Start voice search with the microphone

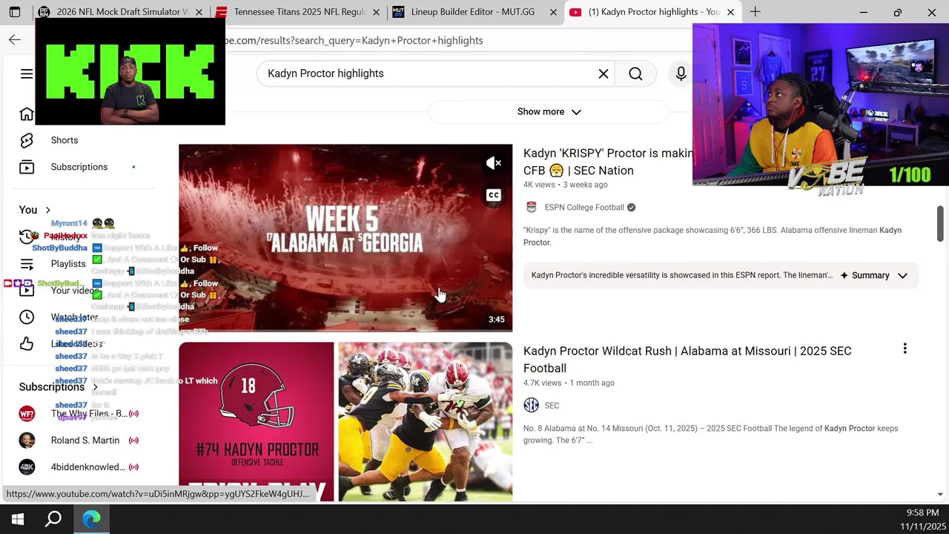681,73
